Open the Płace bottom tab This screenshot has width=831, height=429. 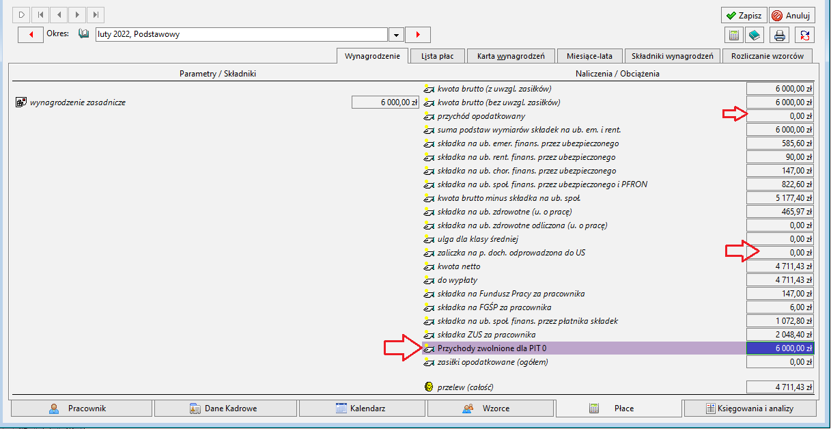619,409
